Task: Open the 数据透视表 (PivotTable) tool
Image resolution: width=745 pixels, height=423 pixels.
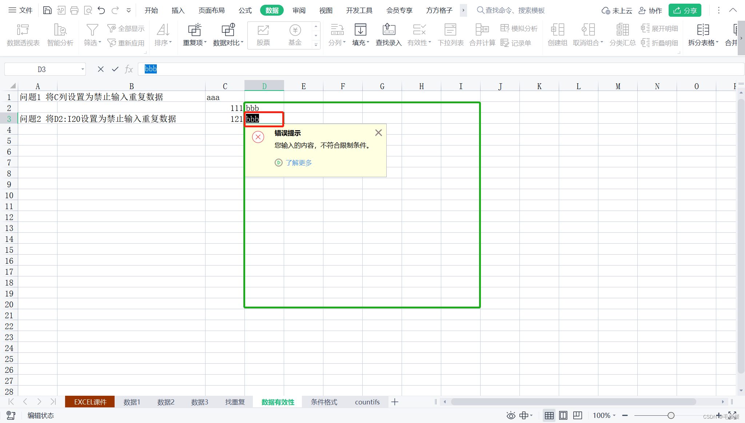Action: click(23, 35)
